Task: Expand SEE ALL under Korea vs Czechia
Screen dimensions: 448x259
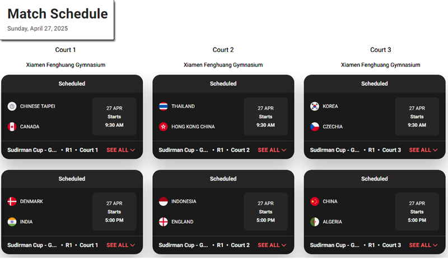Action: click(423, 150)
